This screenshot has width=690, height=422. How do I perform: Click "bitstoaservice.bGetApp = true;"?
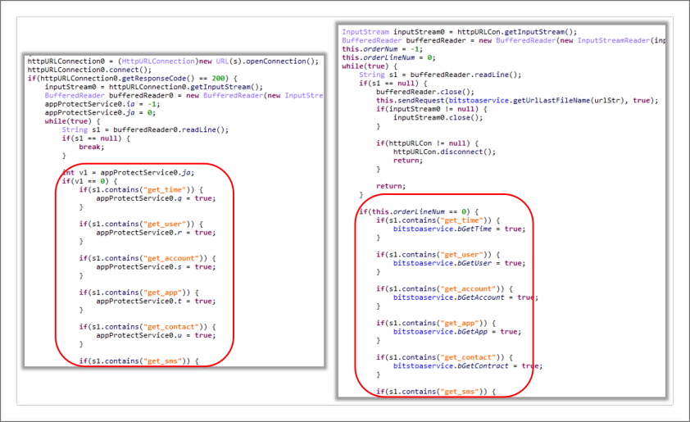click(457, 332)
